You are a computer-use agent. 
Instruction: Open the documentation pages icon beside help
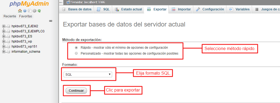pyautogui.click(x=30, y=11)
